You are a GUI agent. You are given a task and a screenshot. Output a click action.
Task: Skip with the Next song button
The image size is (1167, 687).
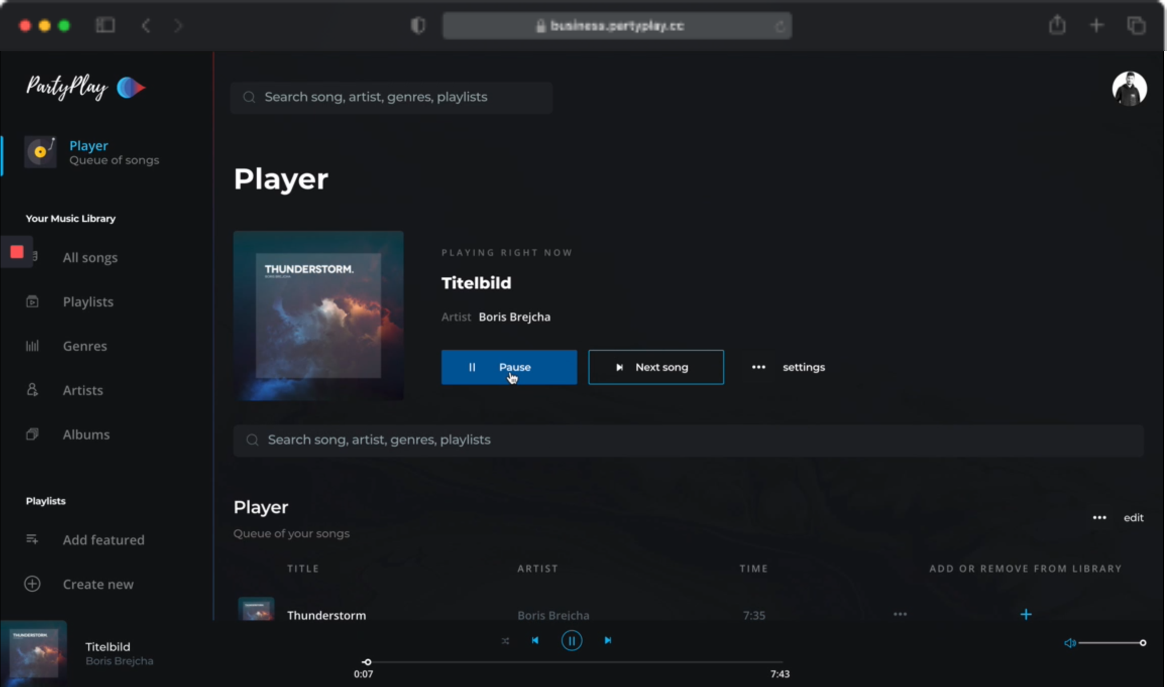656,367
